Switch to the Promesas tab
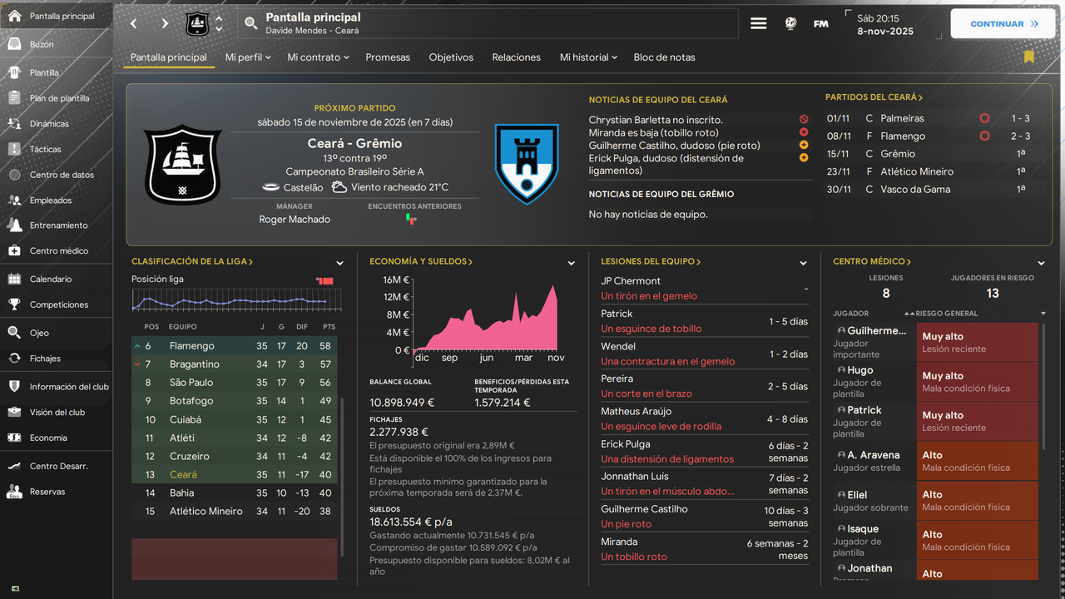The height and width of the screenshot is (599, 1065). [388, 57]
